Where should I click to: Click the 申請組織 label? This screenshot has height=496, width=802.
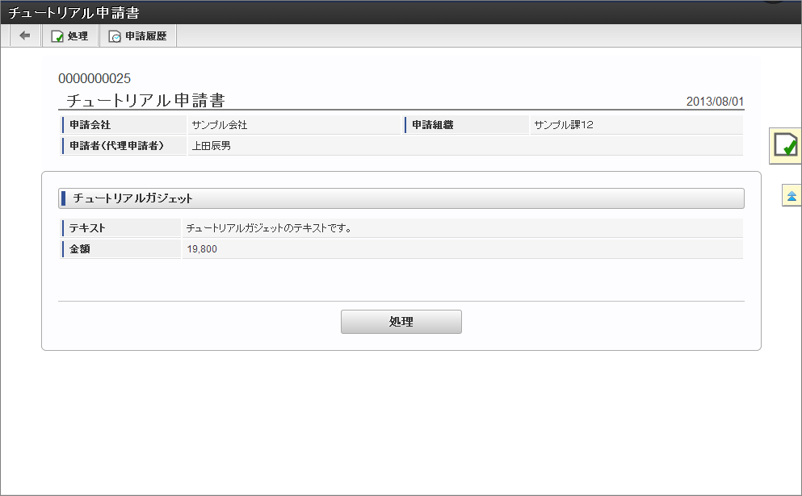pos(433,125)
